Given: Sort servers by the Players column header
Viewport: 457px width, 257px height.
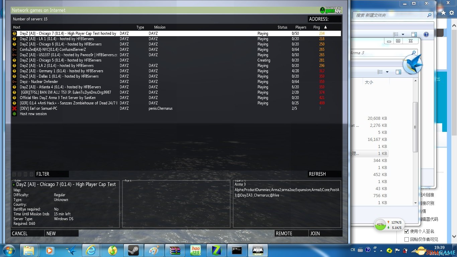Looking at the screenshot, I should click(300, 27).
